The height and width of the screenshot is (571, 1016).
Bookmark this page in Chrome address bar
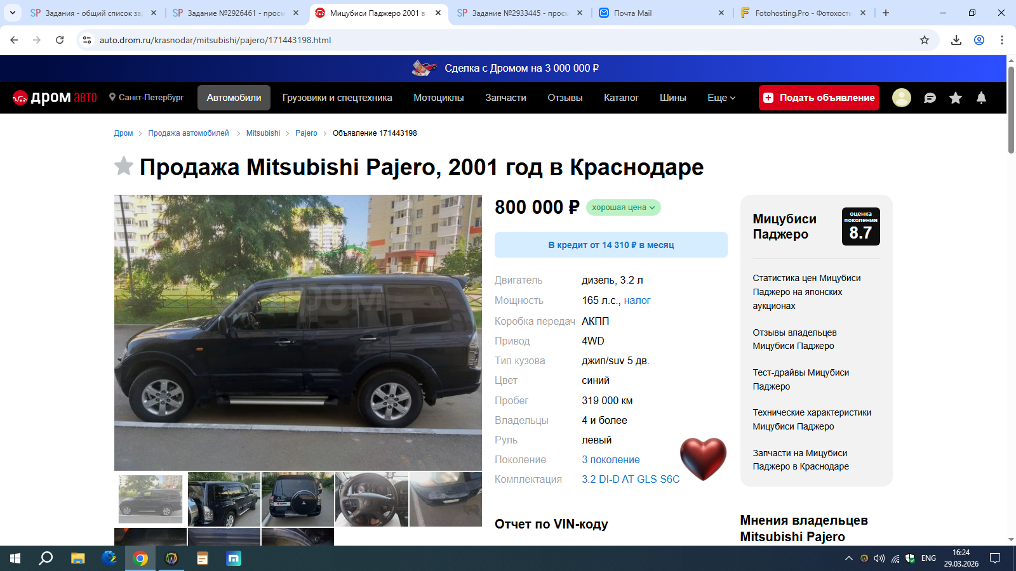click(925, 40)
